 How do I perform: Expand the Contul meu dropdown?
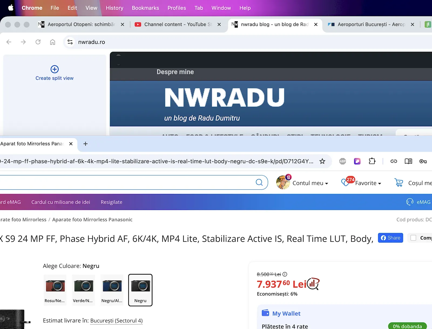click(x=310, y=183)
